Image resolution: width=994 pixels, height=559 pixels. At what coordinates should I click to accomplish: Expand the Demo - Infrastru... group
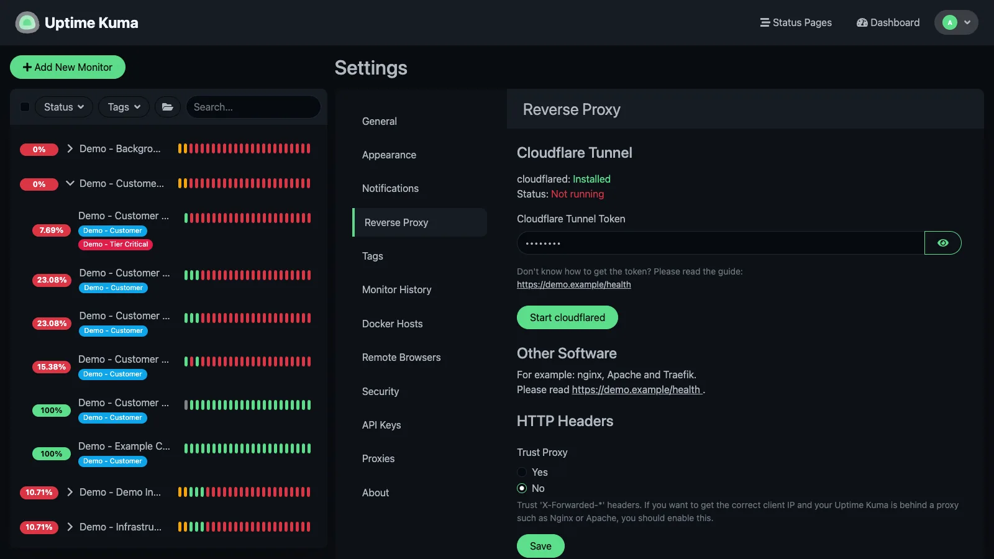pos(70,527)
